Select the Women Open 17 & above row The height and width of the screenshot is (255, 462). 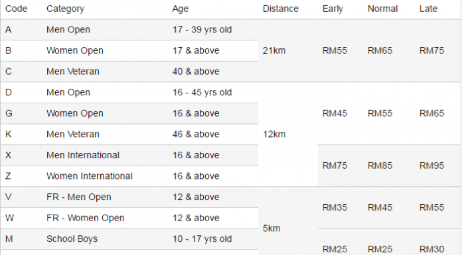click(129, 50)
